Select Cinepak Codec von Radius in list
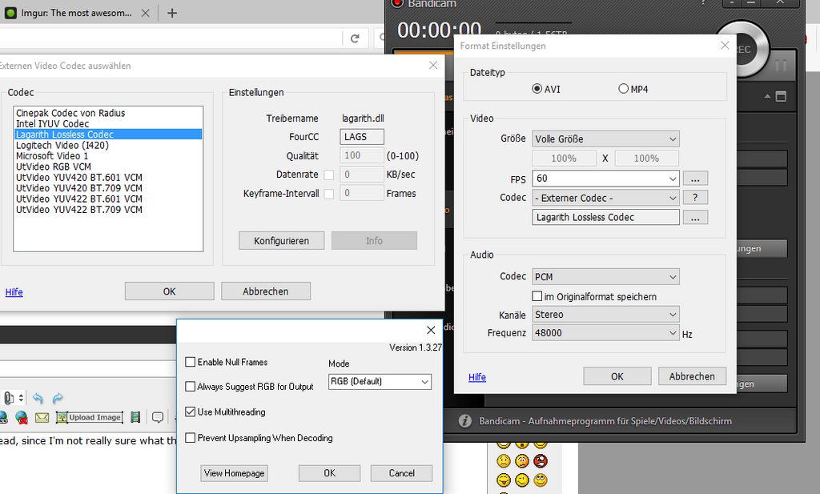This screenshot has height=494, width=820. tap(108, 113)
